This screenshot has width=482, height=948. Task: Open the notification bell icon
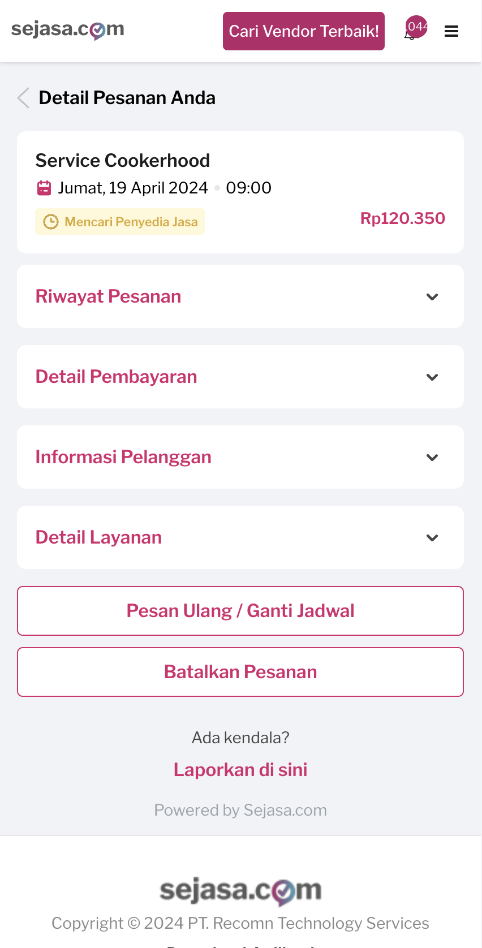click(411, 33)
